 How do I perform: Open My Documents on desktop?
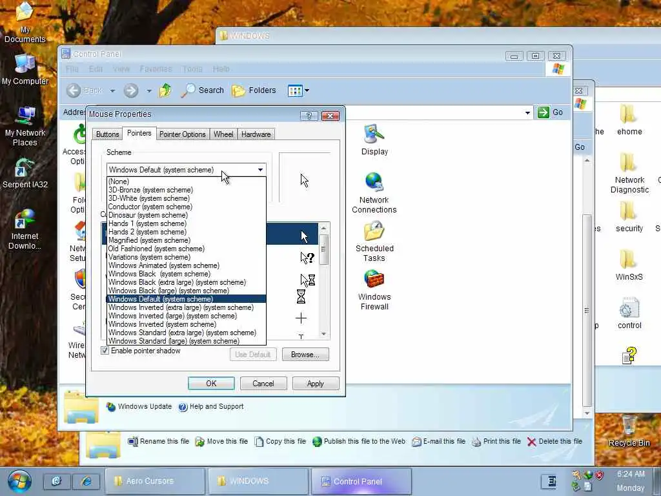[25, 23]
